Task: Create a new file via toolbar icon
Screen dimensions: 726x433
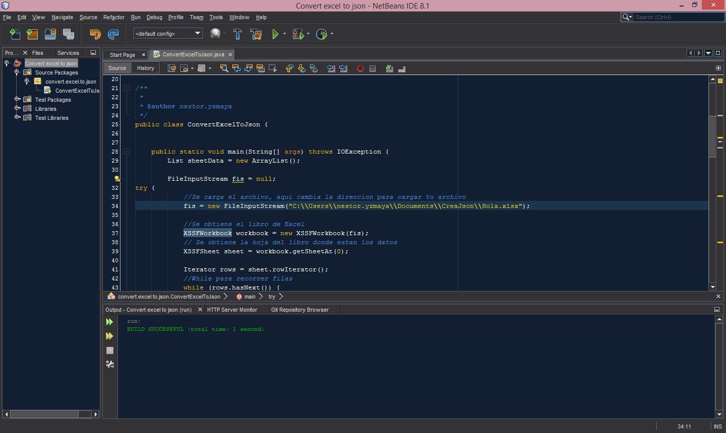Action: [15, 34]
